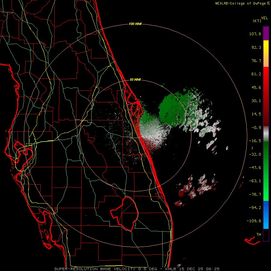Click the -0.9 velocity scale value
The height and width of the screenshot is (271, 271).
pyautogui.click(x=256, y=128)
